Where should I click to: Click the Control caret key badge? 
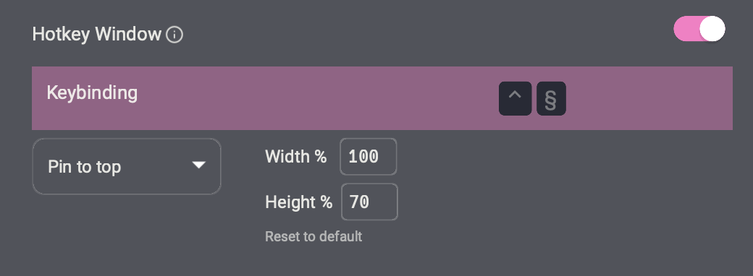point(515,98)
